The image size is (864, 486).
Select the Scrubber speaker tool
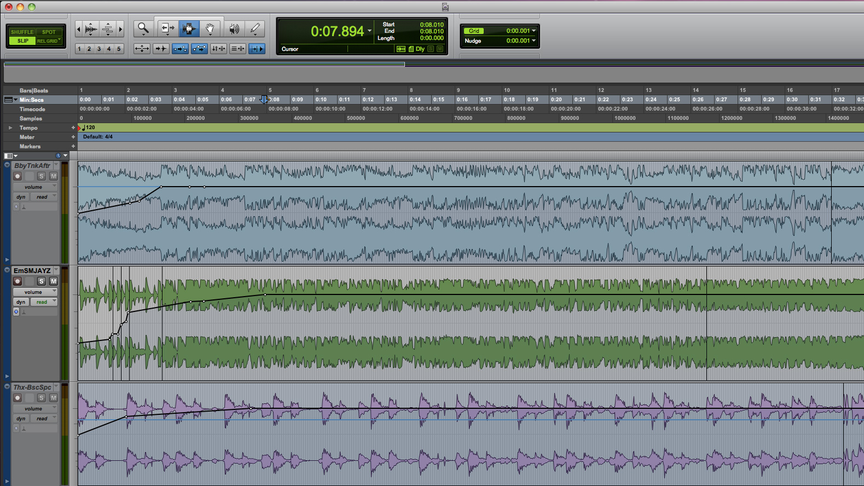click(234, 28)
